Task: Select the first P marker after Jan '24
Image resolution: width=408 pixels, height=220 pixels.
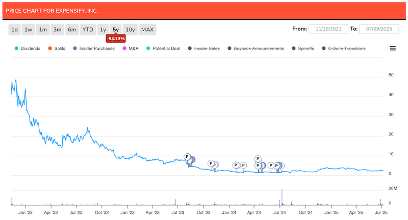Action: (236, 165)
